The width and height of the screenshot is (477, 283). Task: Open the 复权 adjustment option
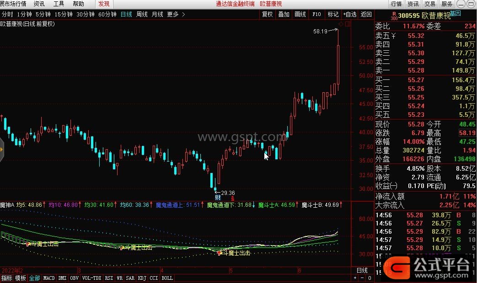point(268,14)
